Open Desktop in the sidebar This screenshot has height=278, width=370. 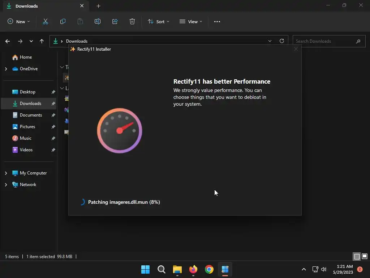point(27,92)
